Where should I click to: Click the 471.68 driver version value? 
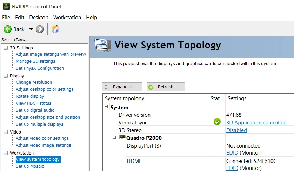(x=234, y=115)
